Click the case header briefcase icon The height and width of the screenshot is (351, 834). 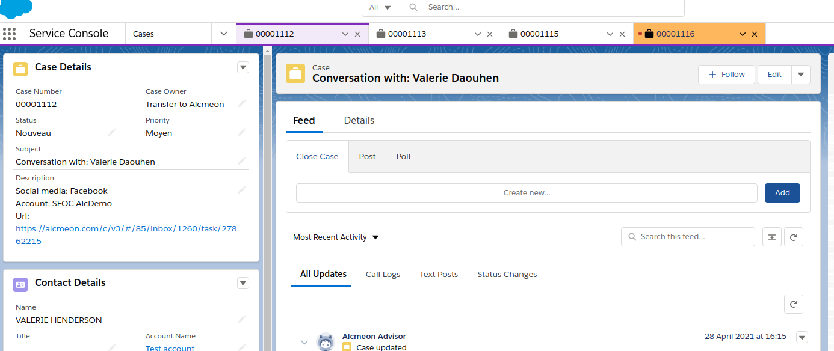295,73
